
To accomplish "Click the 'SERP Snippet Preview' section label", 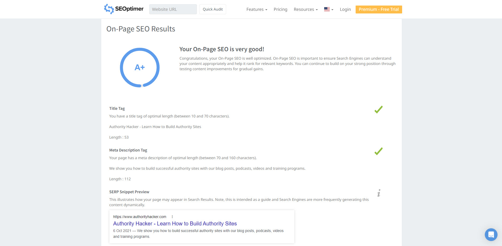I will click(x=129, y=192).
